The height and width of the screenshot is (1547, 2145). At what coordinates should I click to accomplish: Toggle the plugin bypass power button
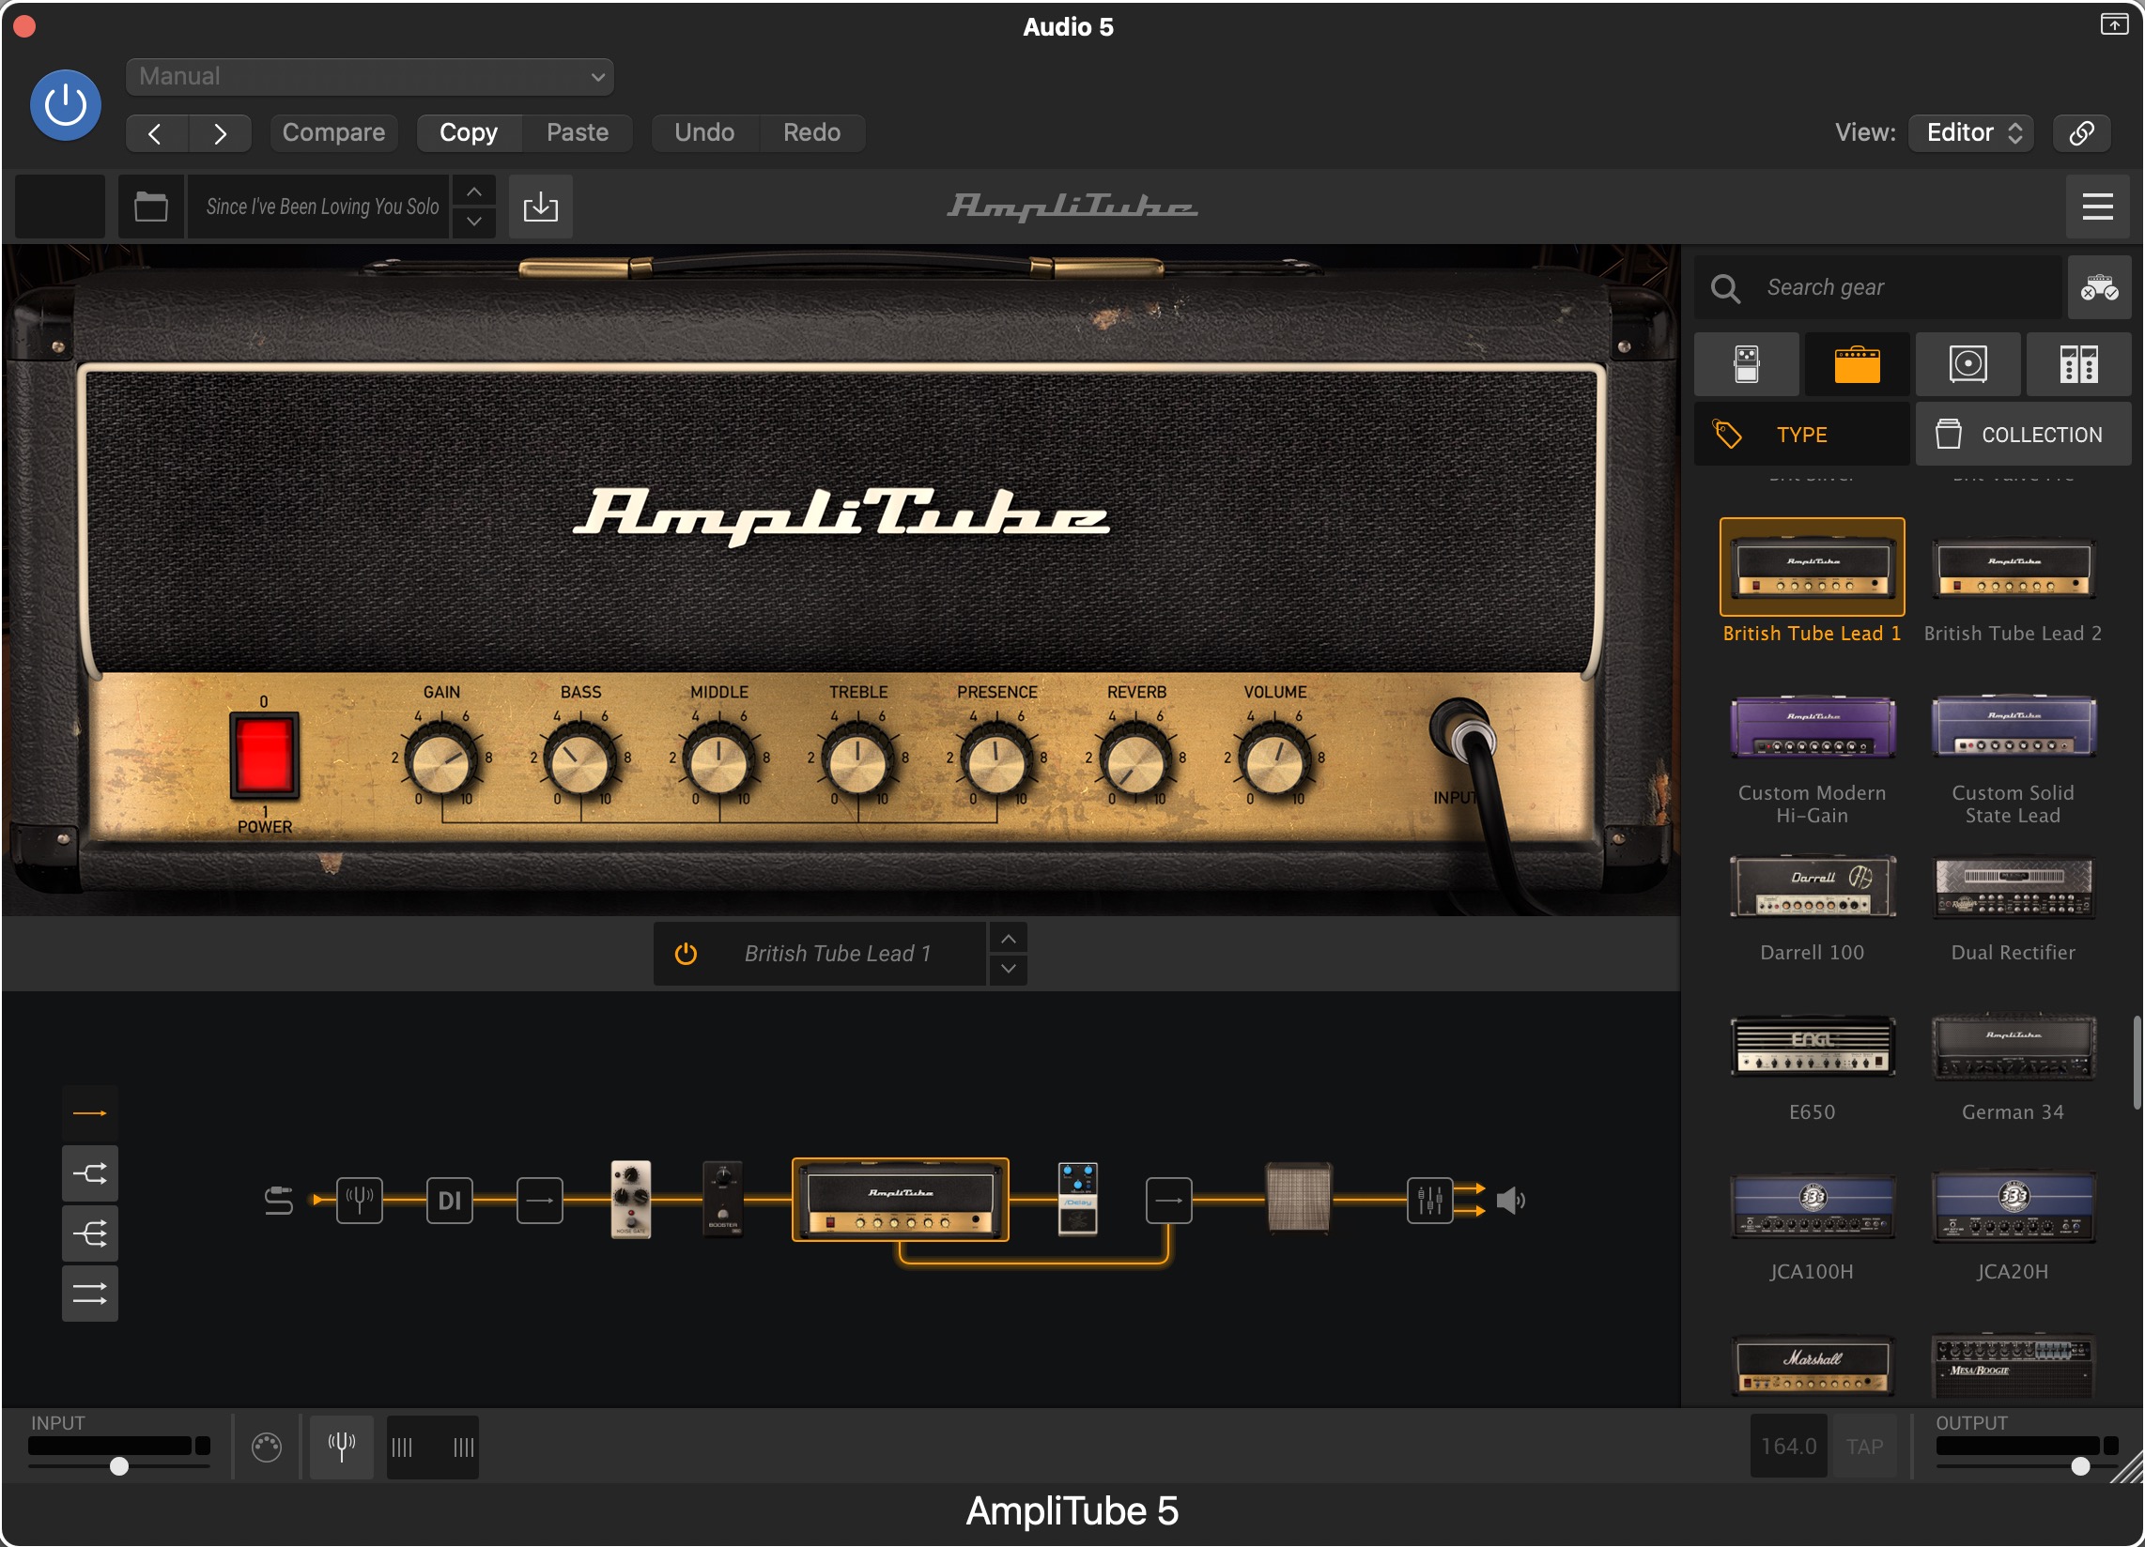[x=65, y=105]
